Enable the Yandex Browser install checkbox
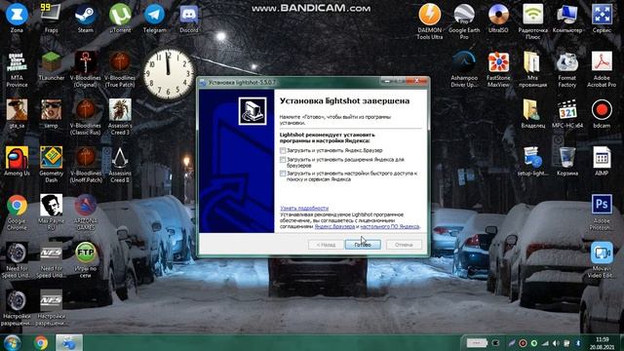The width and height of the screenshot is (624, 351). tap(283, 150)
